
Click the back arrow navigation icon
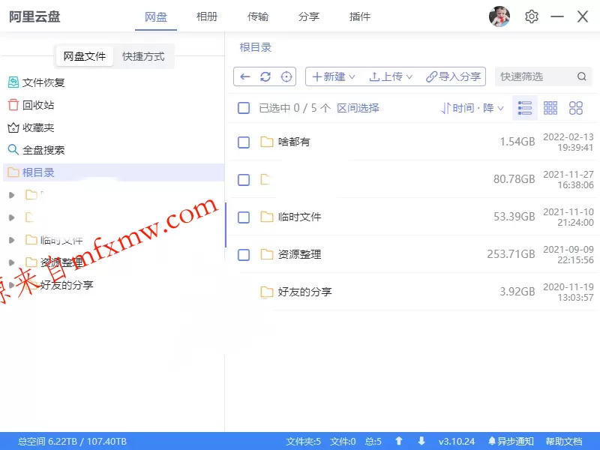point(245,77)
